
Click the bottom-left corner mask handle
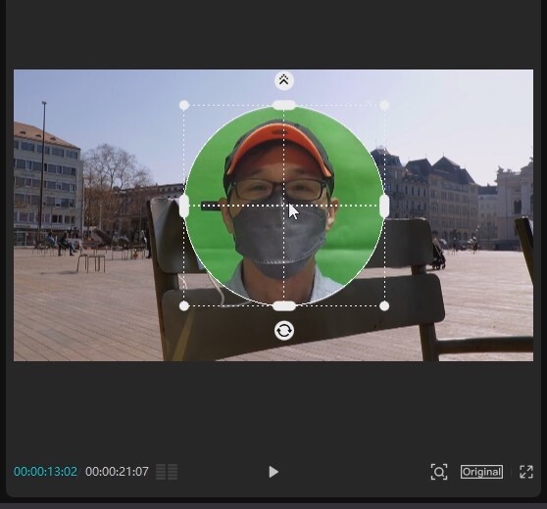[x=184, y=305]
